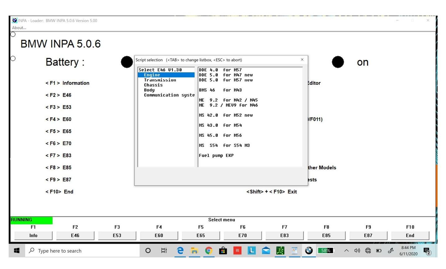Select Body category in listbox
The image size is (446, 269).
coord(149,90)
